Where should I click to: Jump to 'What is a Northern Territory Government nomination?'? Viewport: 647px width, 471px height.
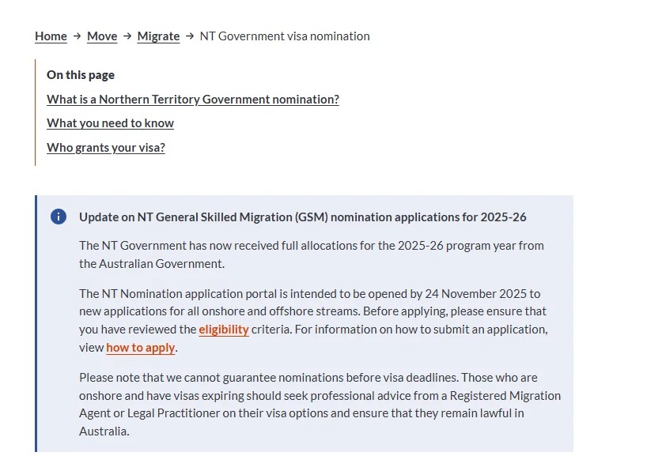pos(193,100)
